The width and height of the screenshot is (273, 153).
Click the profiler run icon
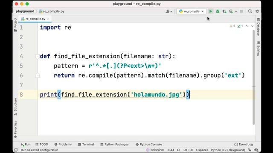pos(231,11)
